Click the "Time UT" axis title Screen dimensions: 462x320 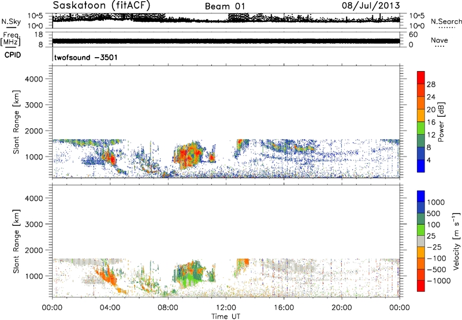coord(226,317)
